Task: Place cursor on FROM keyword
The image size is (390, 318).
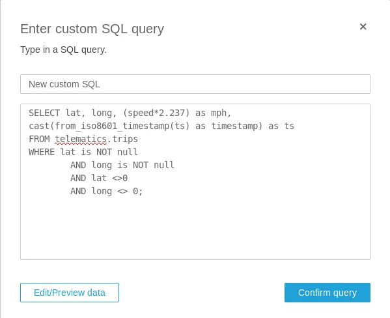Action: point(39,139)
